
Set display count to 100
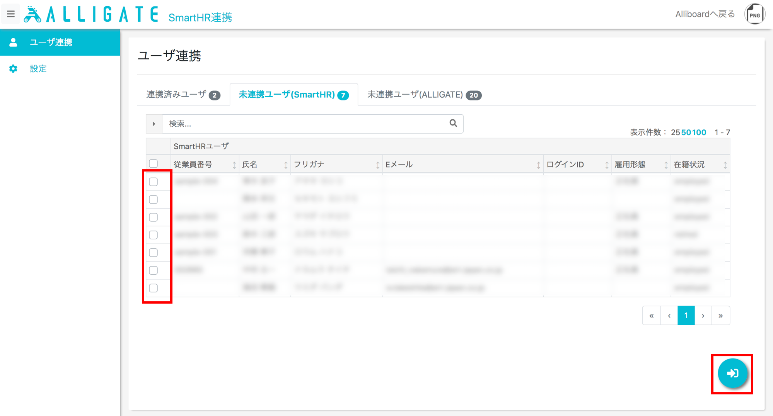pyautogui.click(x=699, y=132)
